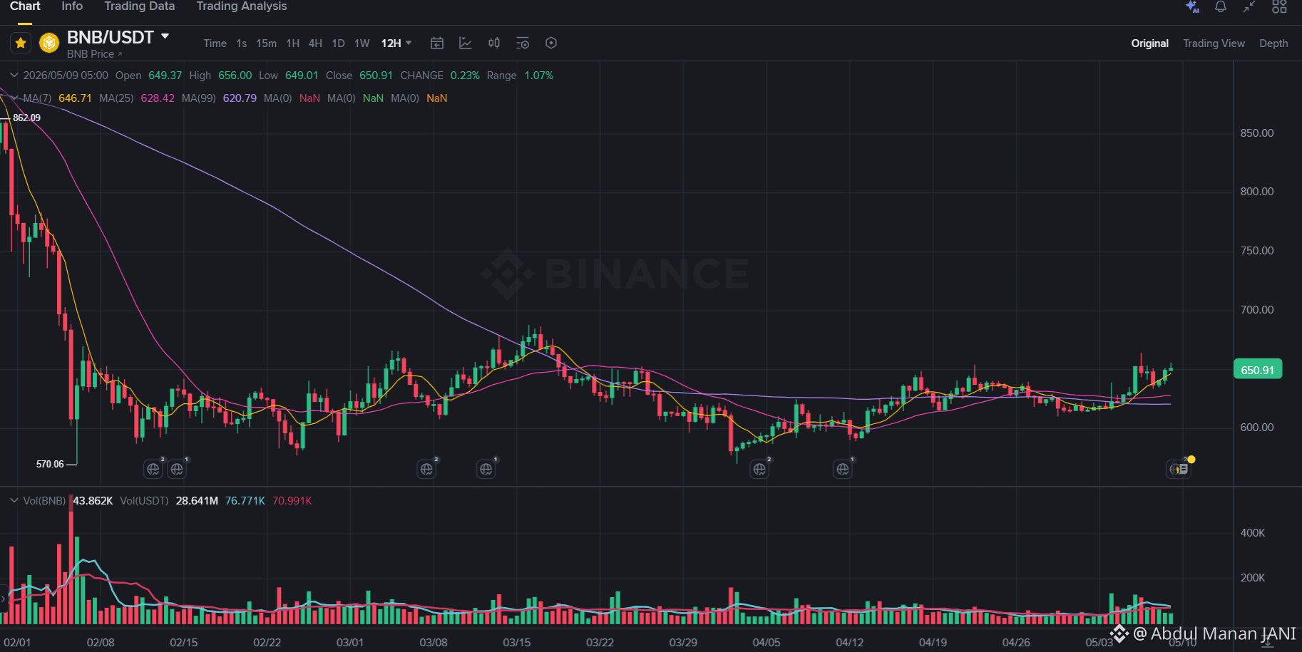Click the candlestick chart type icon

[x=494, y=43]
